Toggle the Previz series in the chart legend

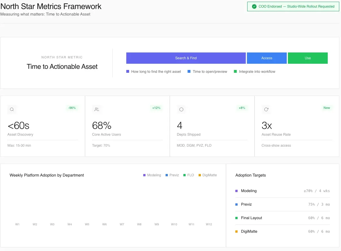[172, 175]
